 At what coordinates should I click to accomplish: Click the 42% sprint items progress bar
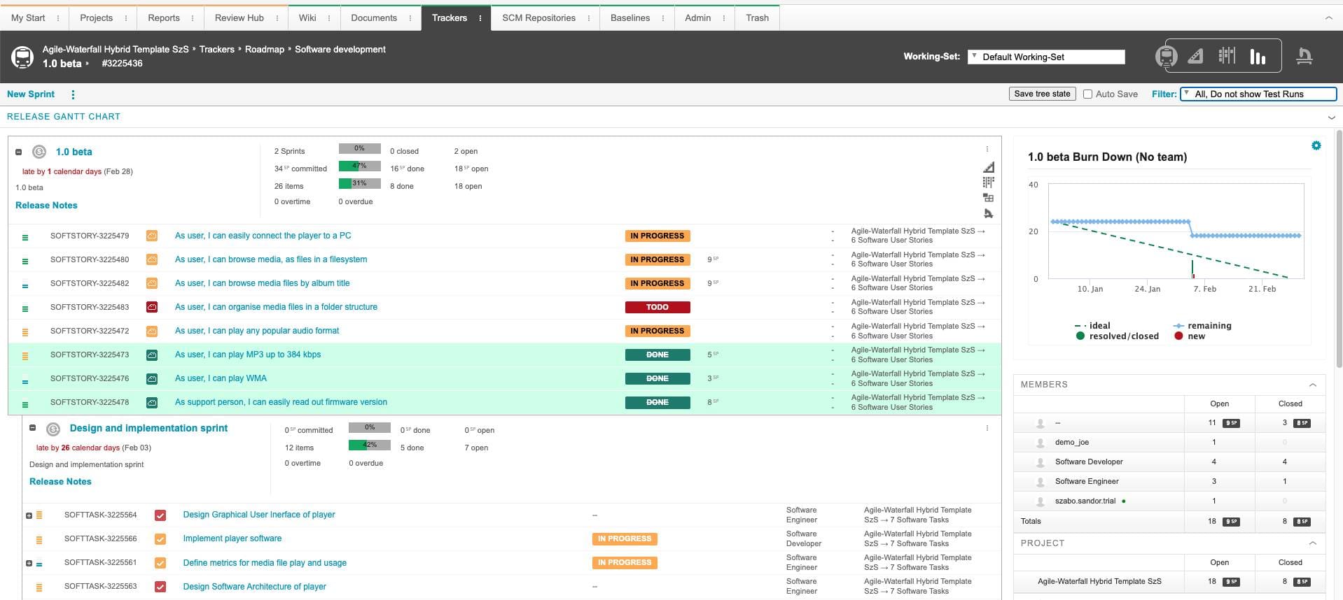370,445
